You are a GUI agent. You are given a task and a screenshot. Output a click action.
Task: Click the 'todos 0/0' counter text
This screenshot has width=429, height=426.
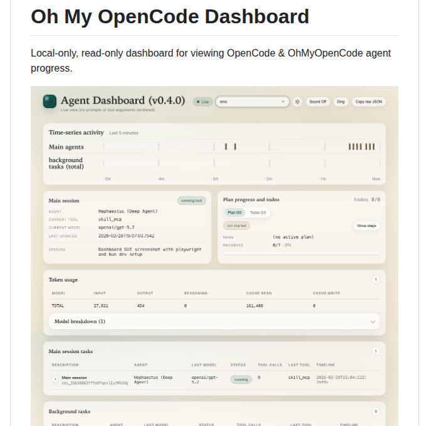tap(367, 200)
